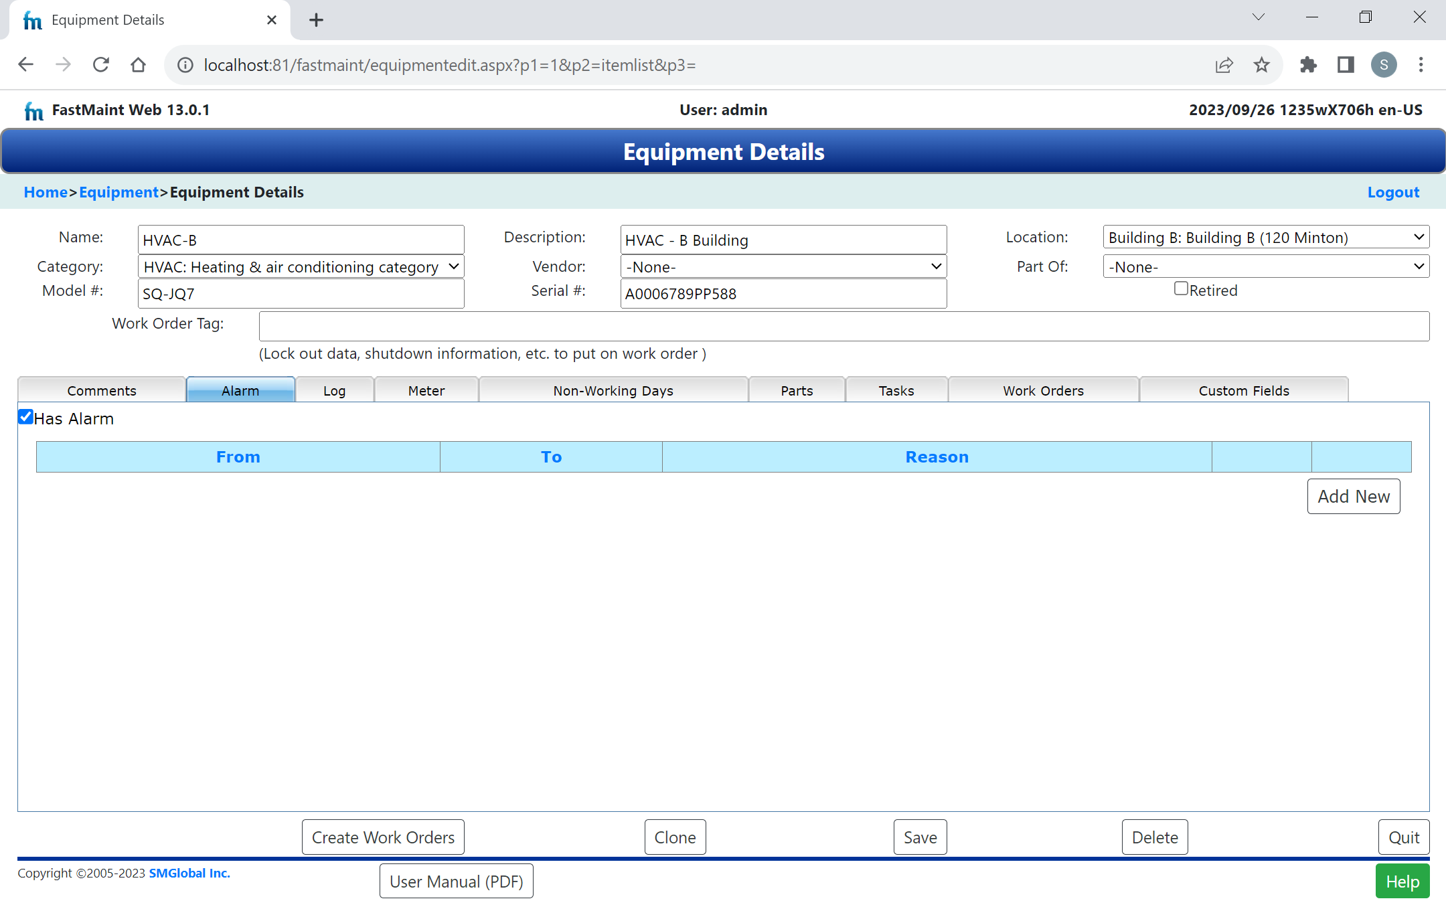Viewport: 1446px width, 917px height.
Task: Open the Category dropdown
Action: pos(301,266)
